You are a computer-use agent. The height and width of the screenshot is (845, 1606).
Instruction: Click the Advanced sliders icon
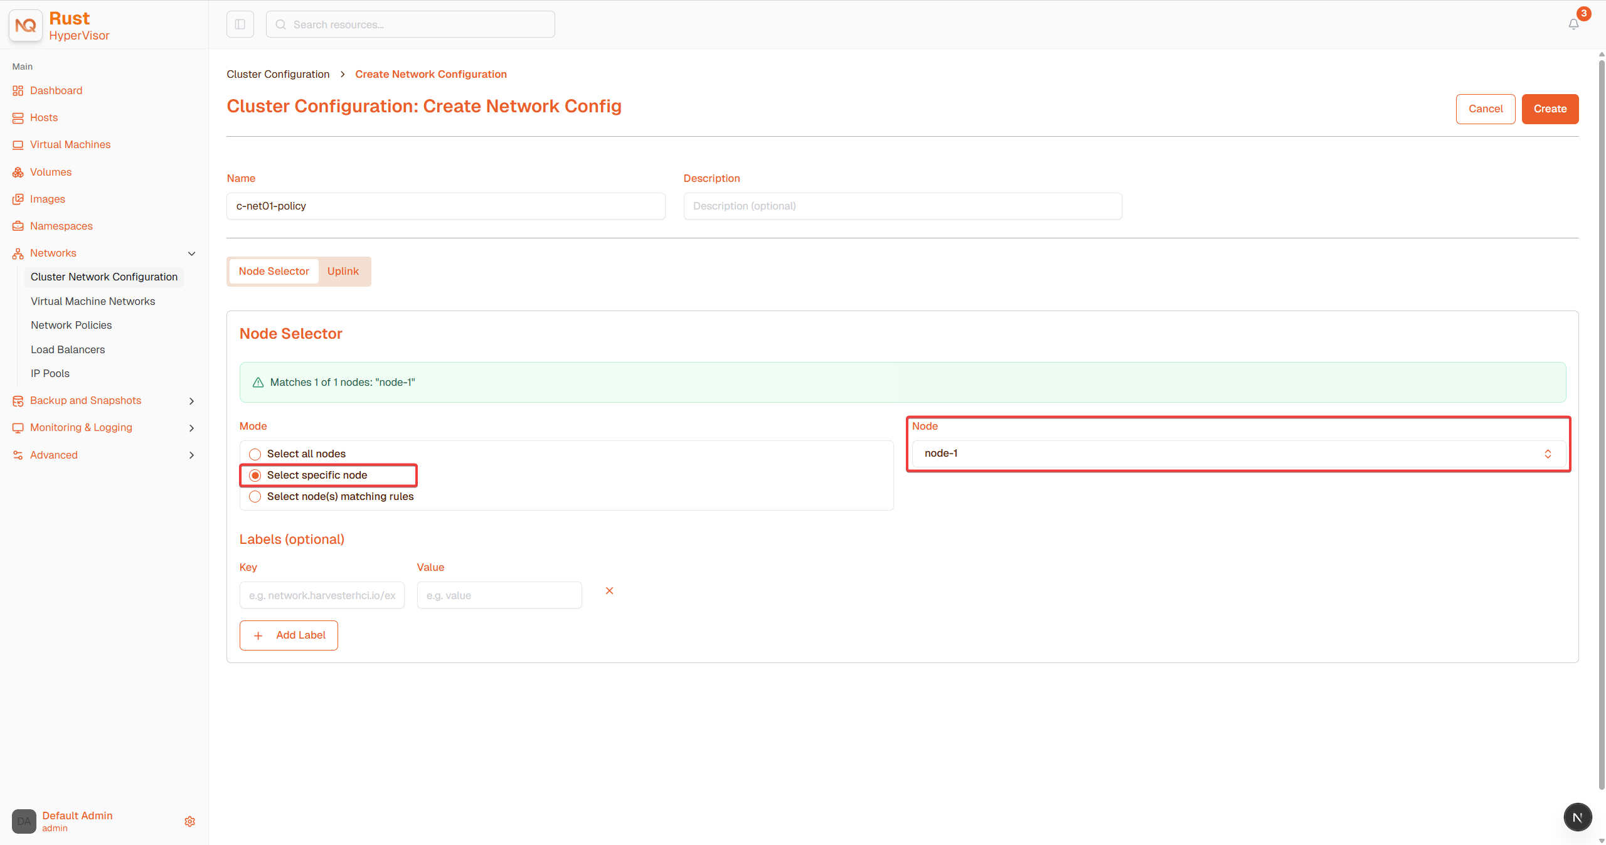18,455
